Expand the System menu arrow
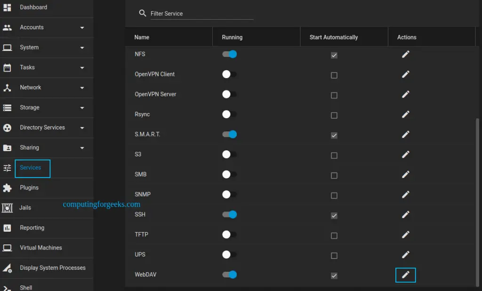Viewport: 482px width, 291px height. click(82, 48)
